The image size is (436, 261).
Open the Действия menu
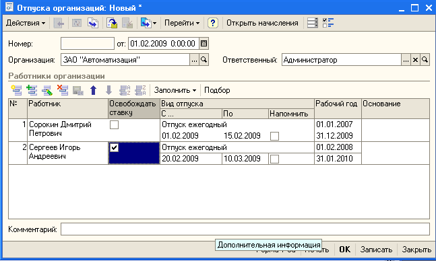26,23
